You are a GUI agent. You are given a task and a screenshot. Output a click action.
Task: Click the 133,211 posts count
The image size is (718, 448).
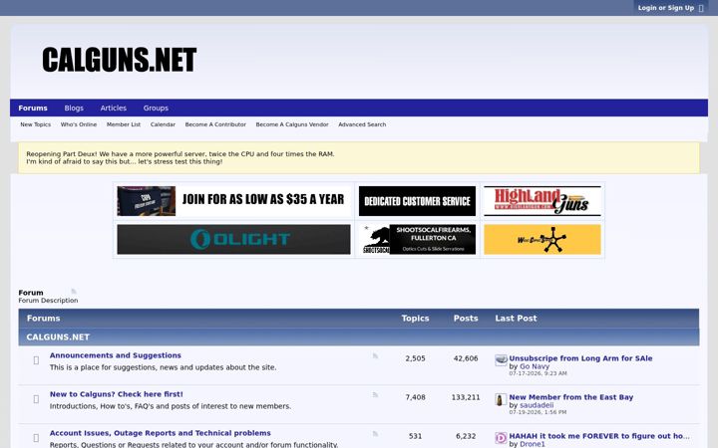coord(466,397)
